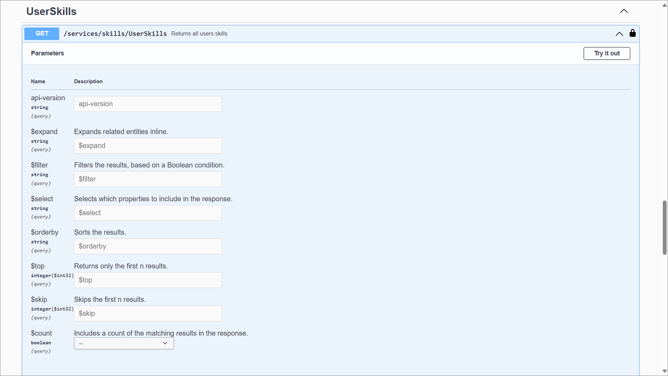Collapse the UserSkills section chevron
668x376 pixels.
[624, 11]
